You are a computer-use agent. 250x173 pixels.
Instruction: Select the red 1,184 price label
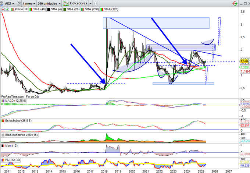click(x=245, y=71)
